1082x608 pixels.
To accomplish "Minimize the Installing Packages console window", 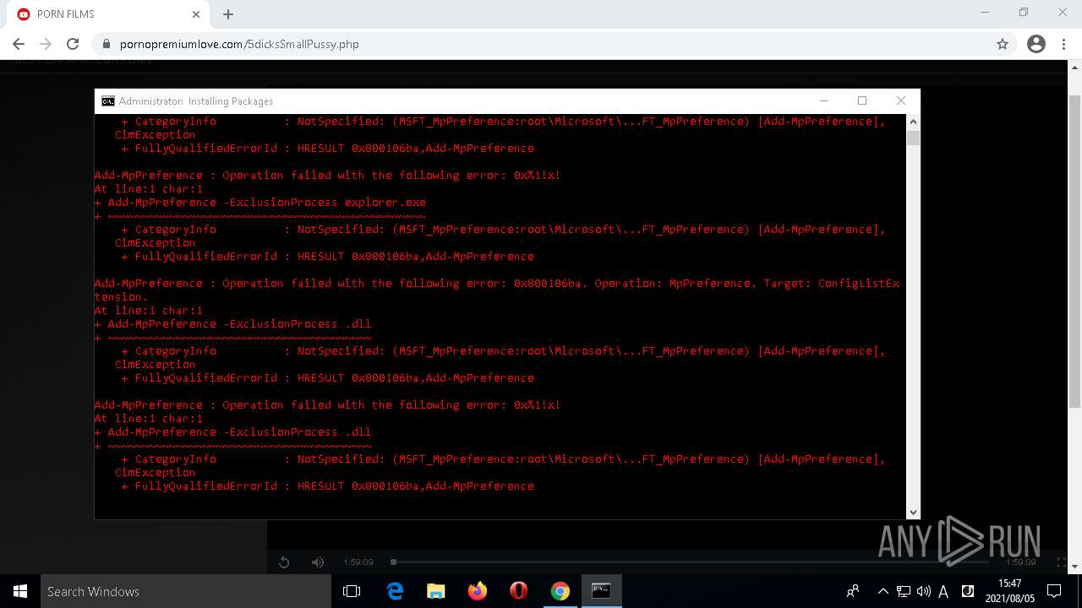I will pyautogui.click(x=824, y=100).
